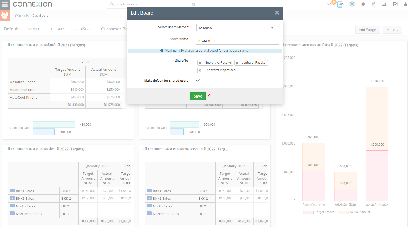Expand the search options dropdown arrow

[x=194, y=4]
